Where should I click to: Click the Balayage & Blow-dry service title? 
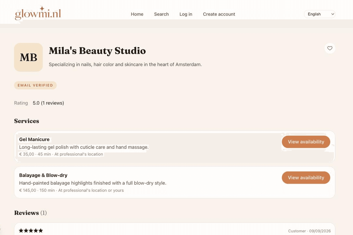pos(43,175)
